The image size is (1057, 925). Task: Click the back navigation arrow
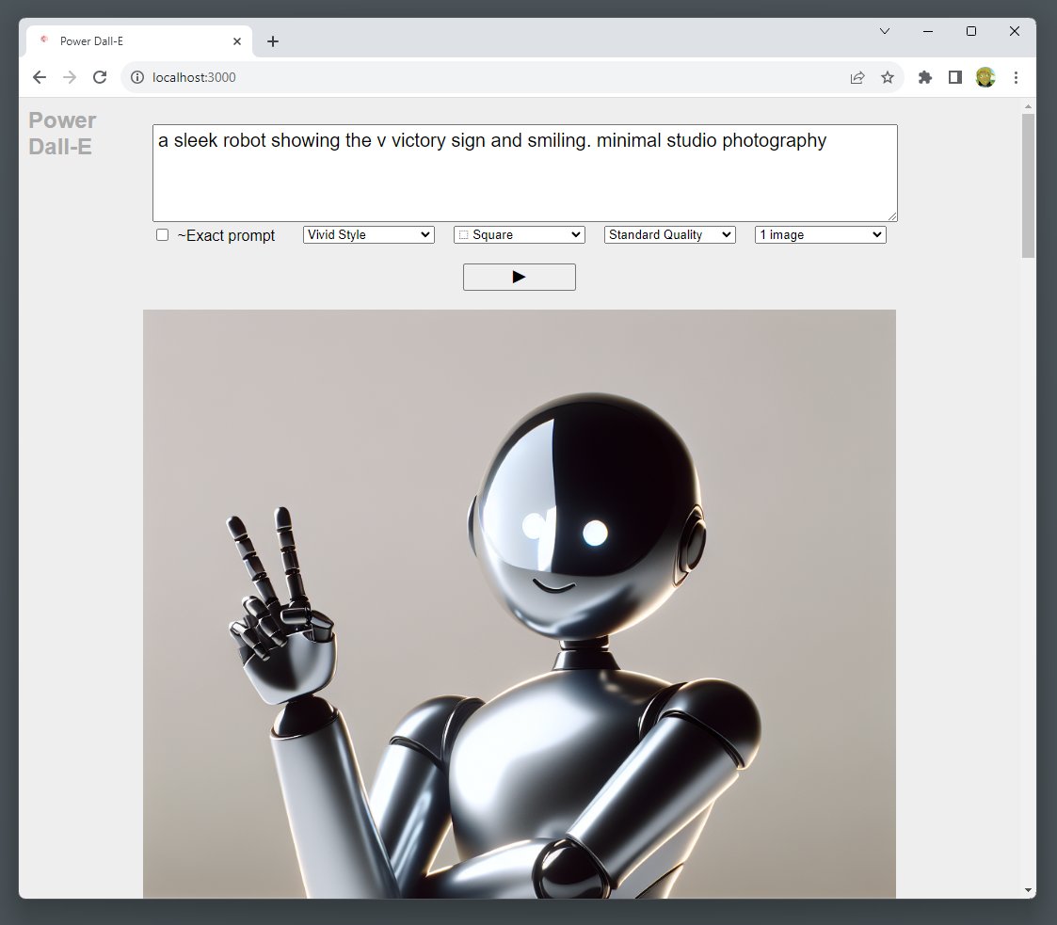[x=40, y=77]
